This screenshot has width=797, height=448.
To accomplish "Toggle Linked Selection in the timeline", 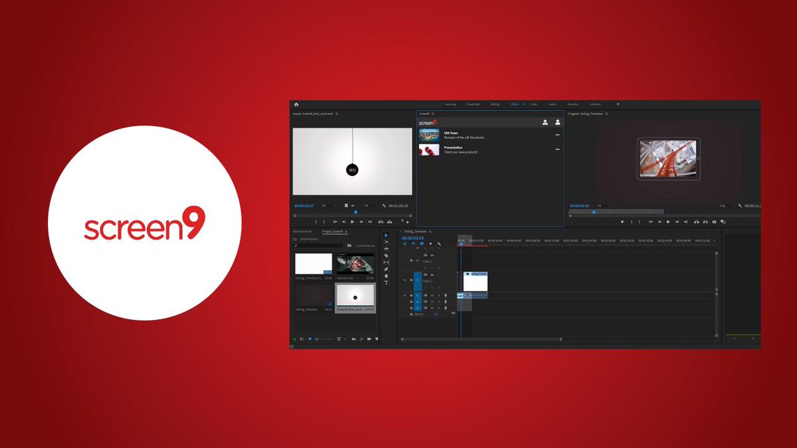I will point(422,244).
